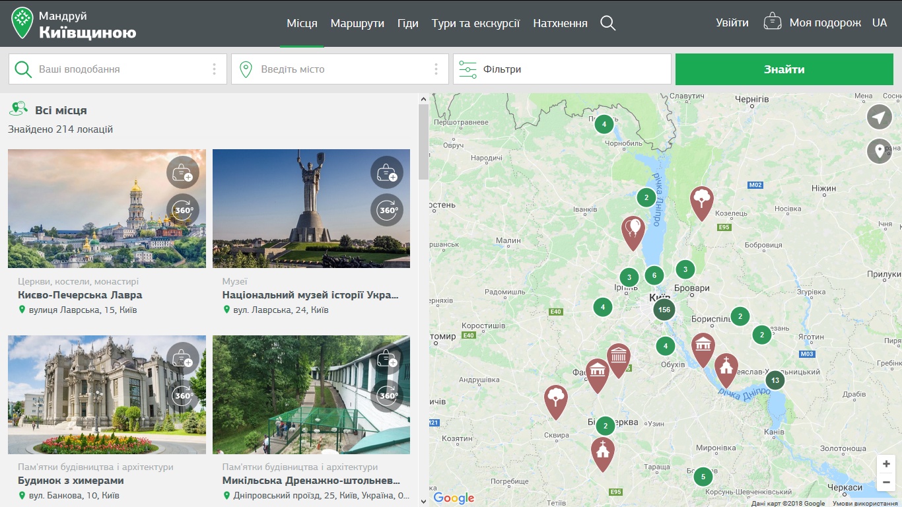Open 360° view of Києво-Печерська Лавра
902x507 pixels.
click(x=182, y=211)
